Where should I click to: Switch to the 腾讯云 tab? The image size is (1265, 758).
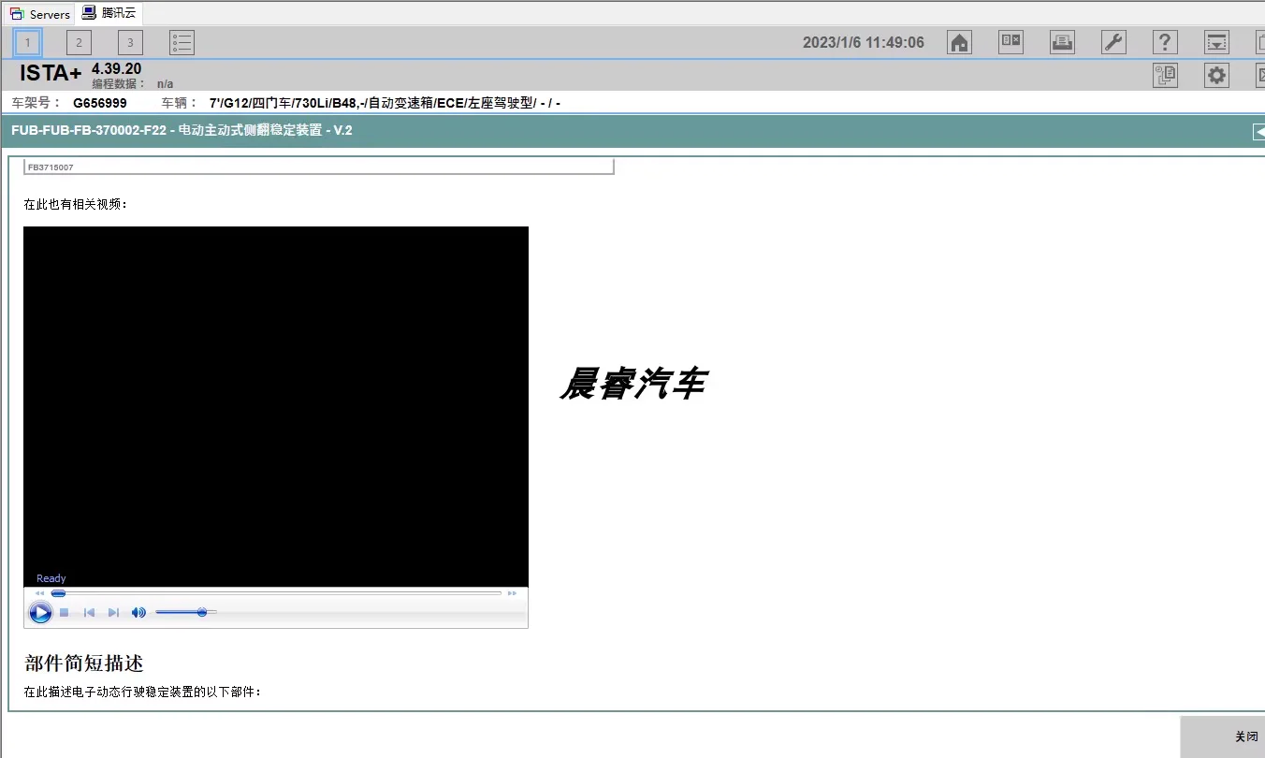(109, 13)
